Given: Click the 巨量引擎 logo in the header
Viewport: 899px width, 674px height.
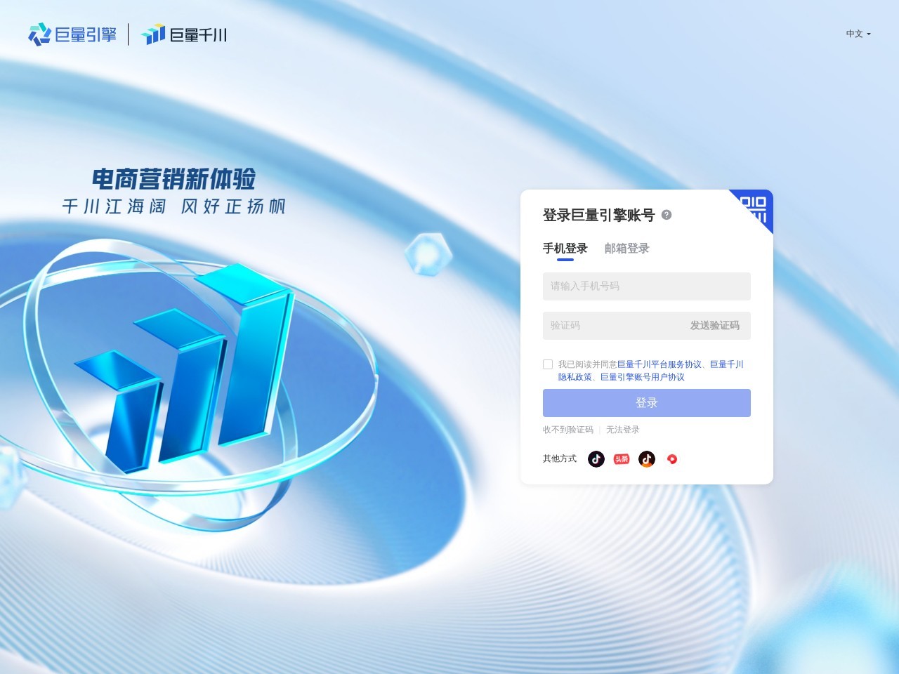Looking at the screenshot, I should click(72, 34).
